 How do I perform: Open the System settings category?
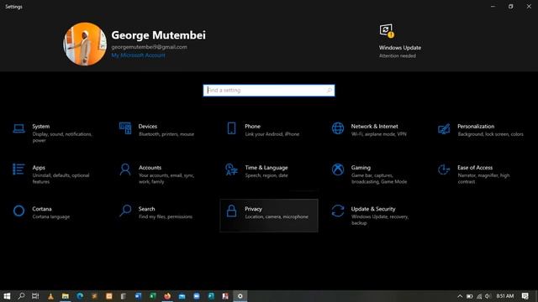point(53,133)
